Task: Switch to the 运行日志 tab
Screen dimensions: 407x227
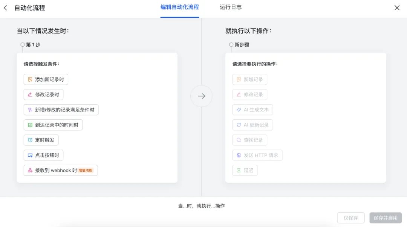Action: [x=231, y=7]
